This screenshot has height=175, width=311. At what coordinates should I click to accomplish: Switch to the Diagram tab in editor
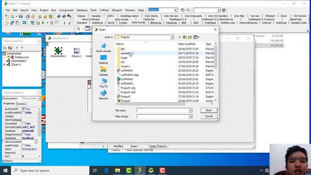[162, 146]
